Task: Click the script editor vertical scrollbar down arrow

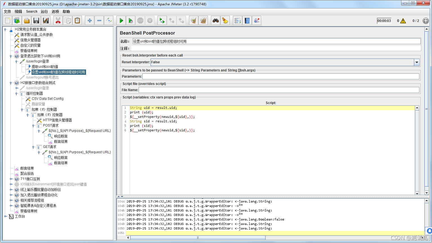Action: coord(417,193)
